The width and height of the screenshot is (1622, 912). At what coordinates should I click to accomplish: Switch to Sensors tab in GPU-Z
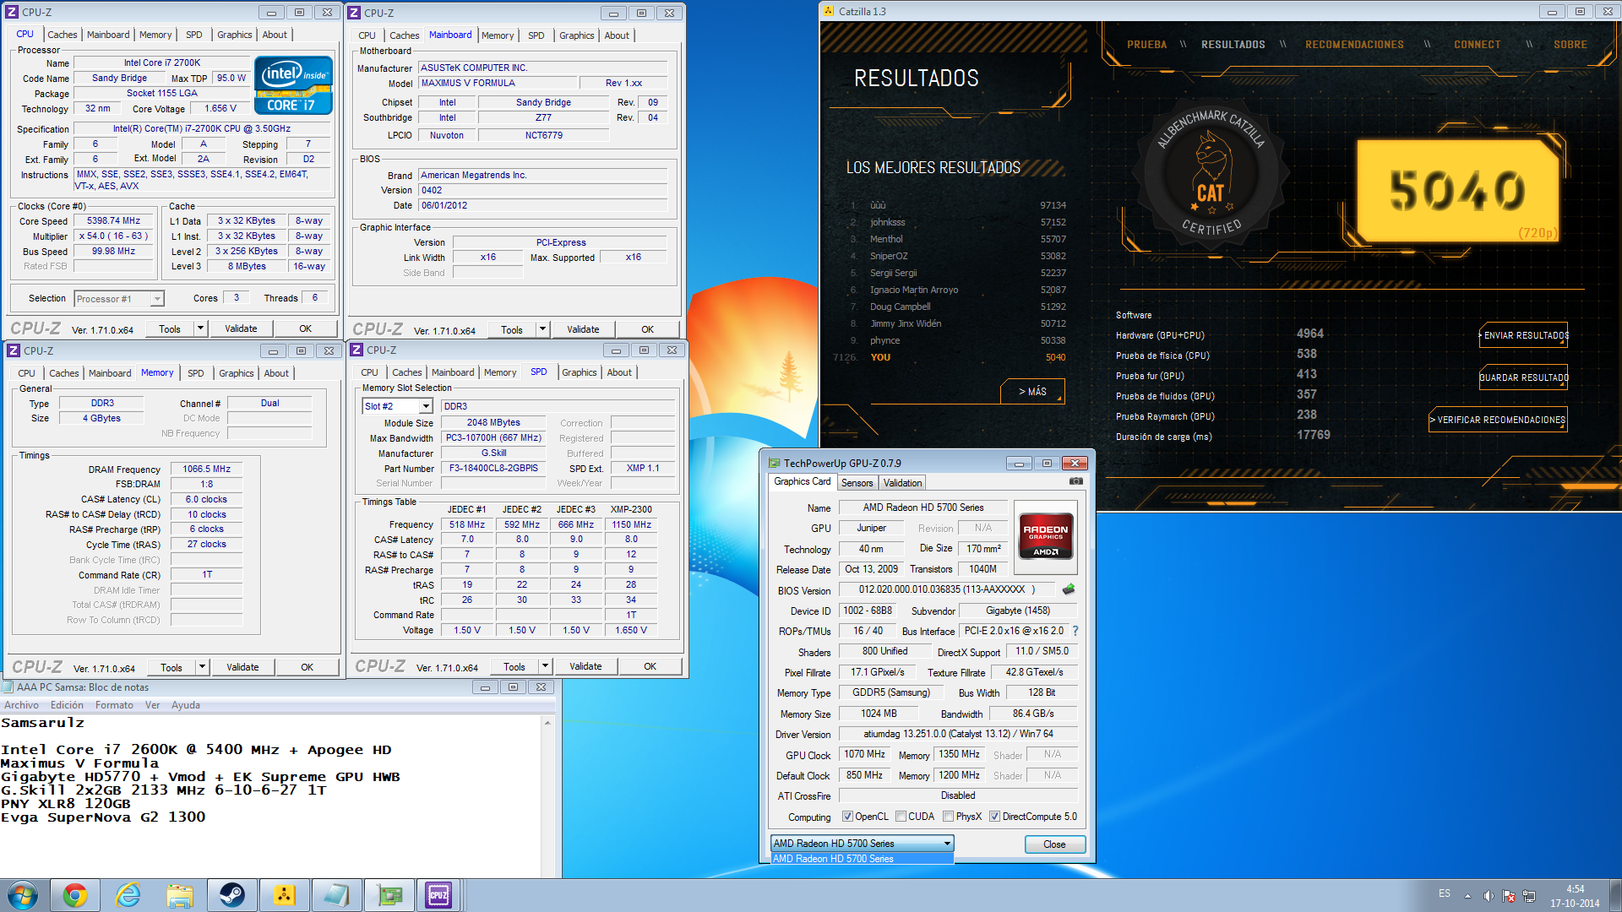point(857,482)
